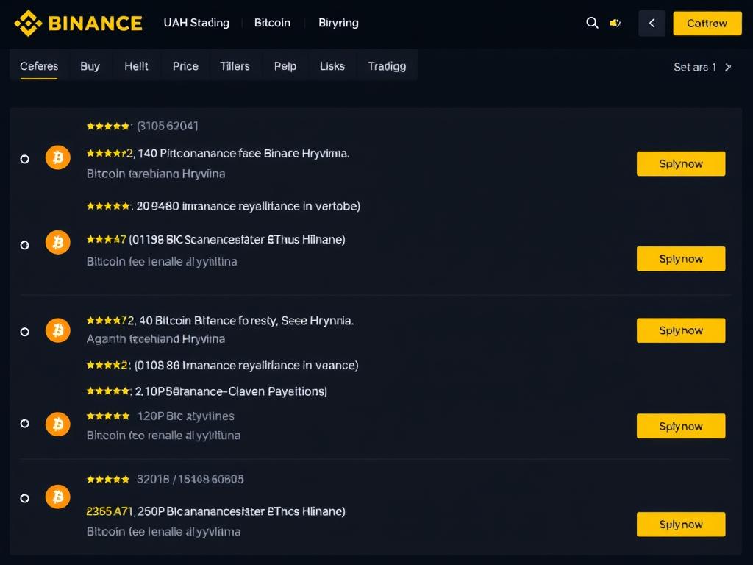Click Bitcoin icon beside 'Bincoin fee renalle'
The image size is (753, 565).
[x=57, y=424]
